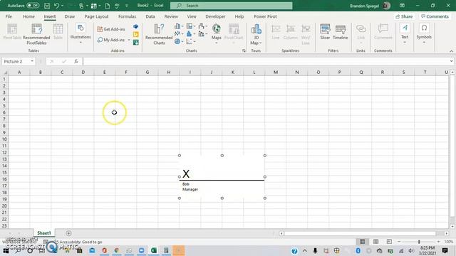
Task: Click the Save icon in the title bar
Action: tap(47, 6)
